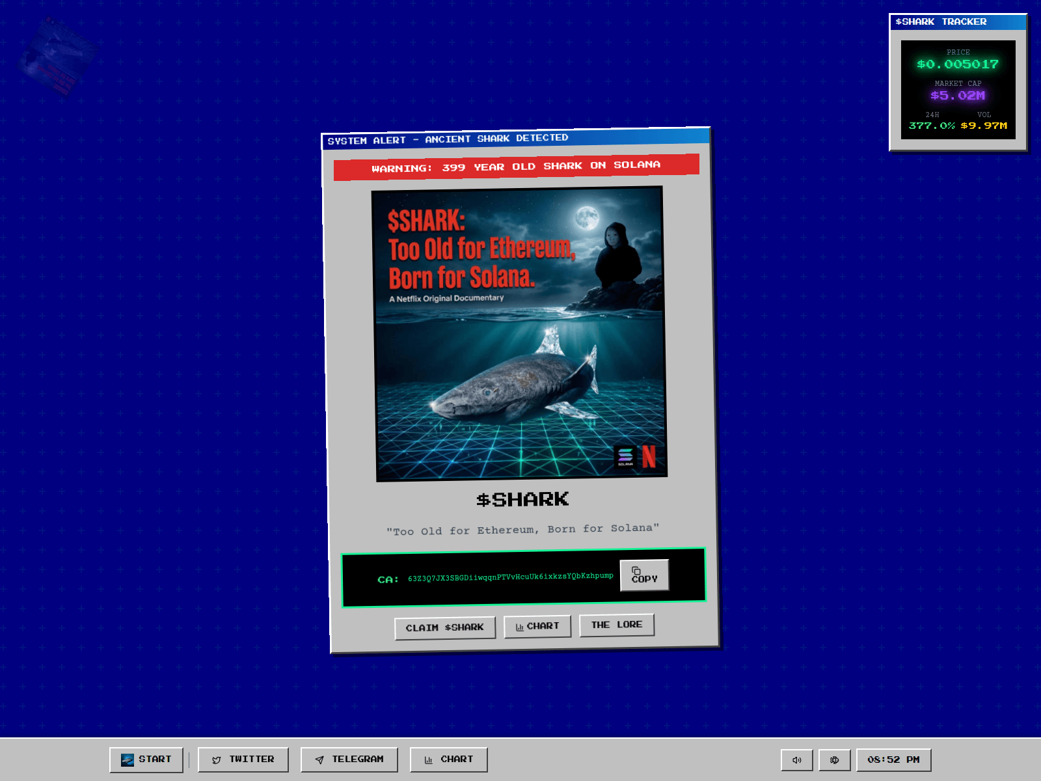Click the 08:52 PM taskbar clock
The width and height of the screenshot is (1041, 781).
point(893,760)
